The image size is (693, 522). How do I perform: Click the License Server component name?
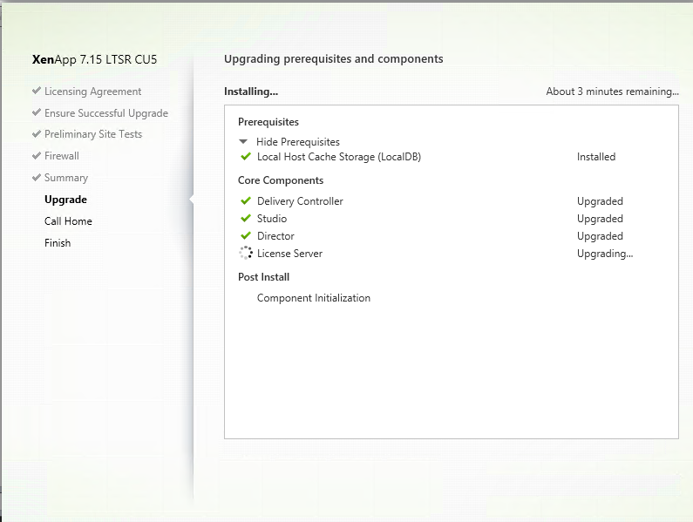pos(290,254)
